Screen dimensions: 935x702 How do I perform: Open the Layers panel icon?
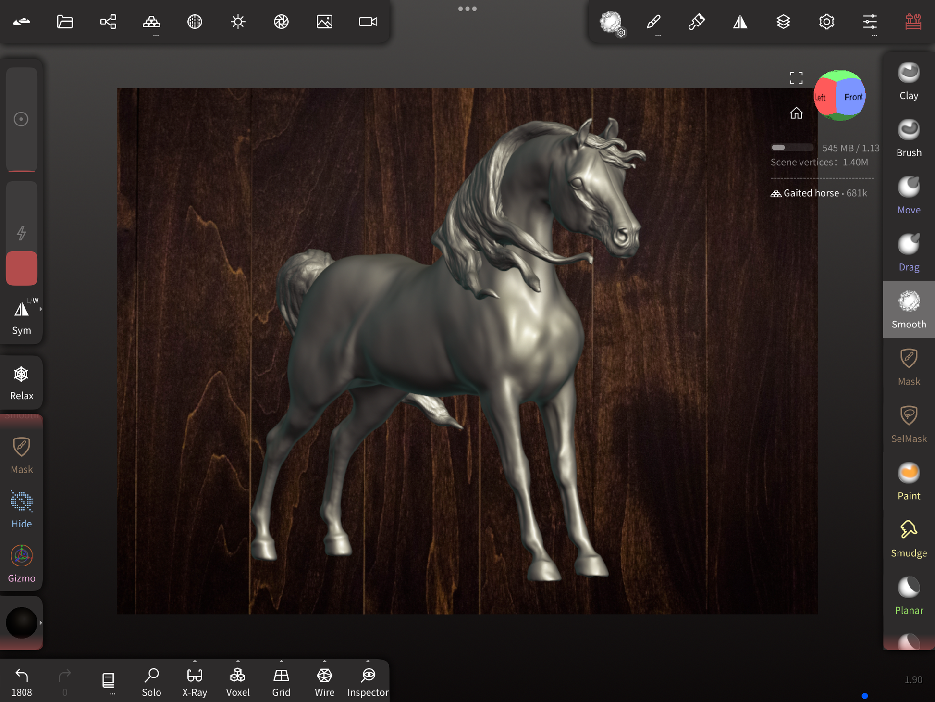click(x=783, y=22)
